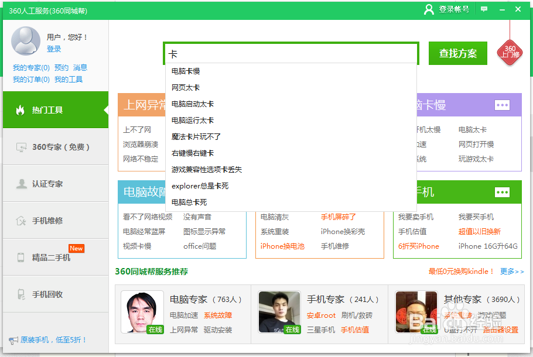Click the phone repair icon beside 手机维修

click(x=21, y=221)
